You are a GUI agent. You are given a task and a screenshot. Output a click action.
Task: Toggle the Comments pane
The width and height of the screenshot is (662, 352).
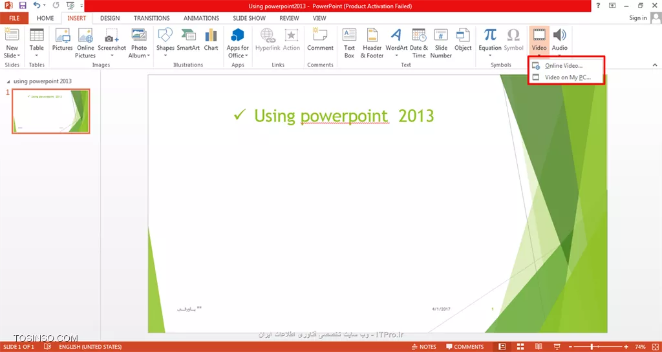(465, 347)
